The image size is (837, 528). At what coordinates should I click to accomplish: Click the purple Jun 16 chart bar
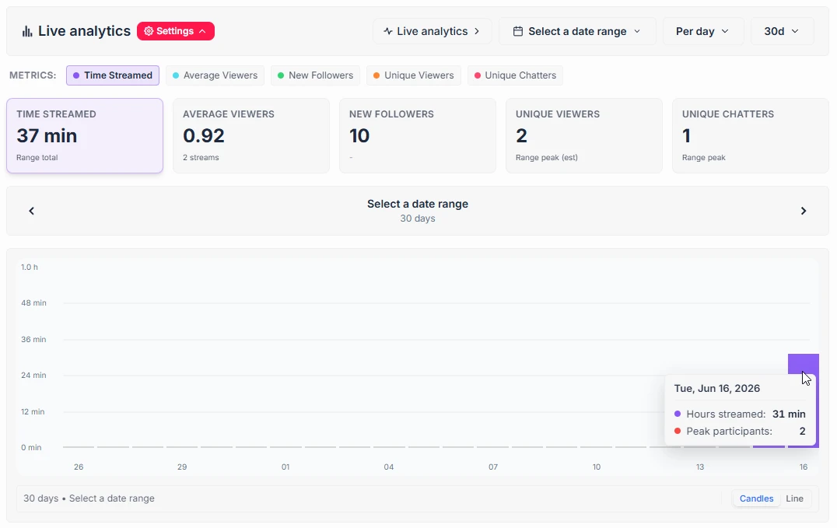804,364
